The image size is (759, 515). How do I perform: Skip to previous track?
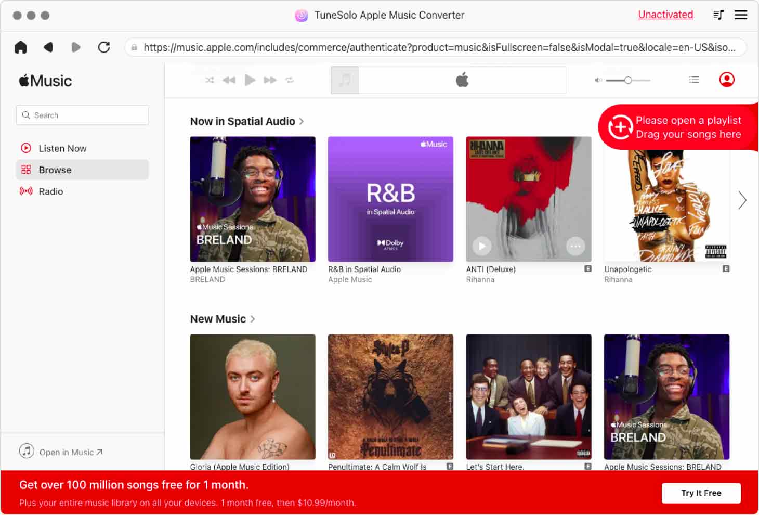(x=229, y=80)
